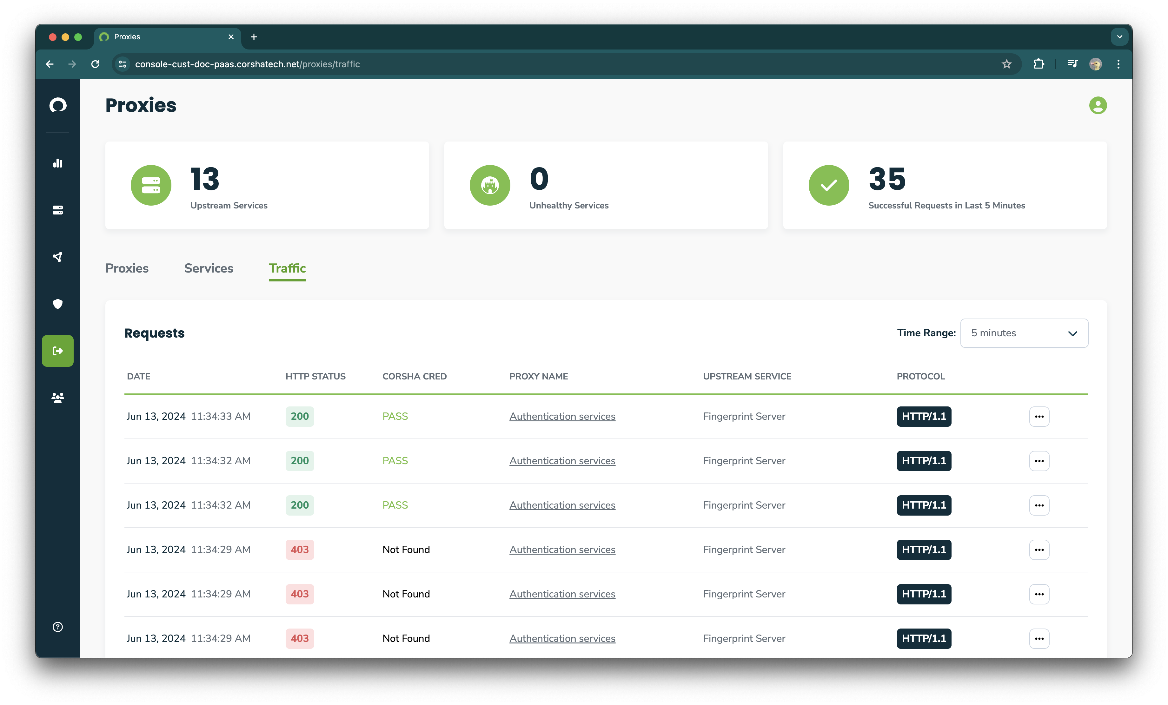This screenshot has height=705, width=1168.
Task: Open Chrome profile avatar
Action: [1095, 64]
